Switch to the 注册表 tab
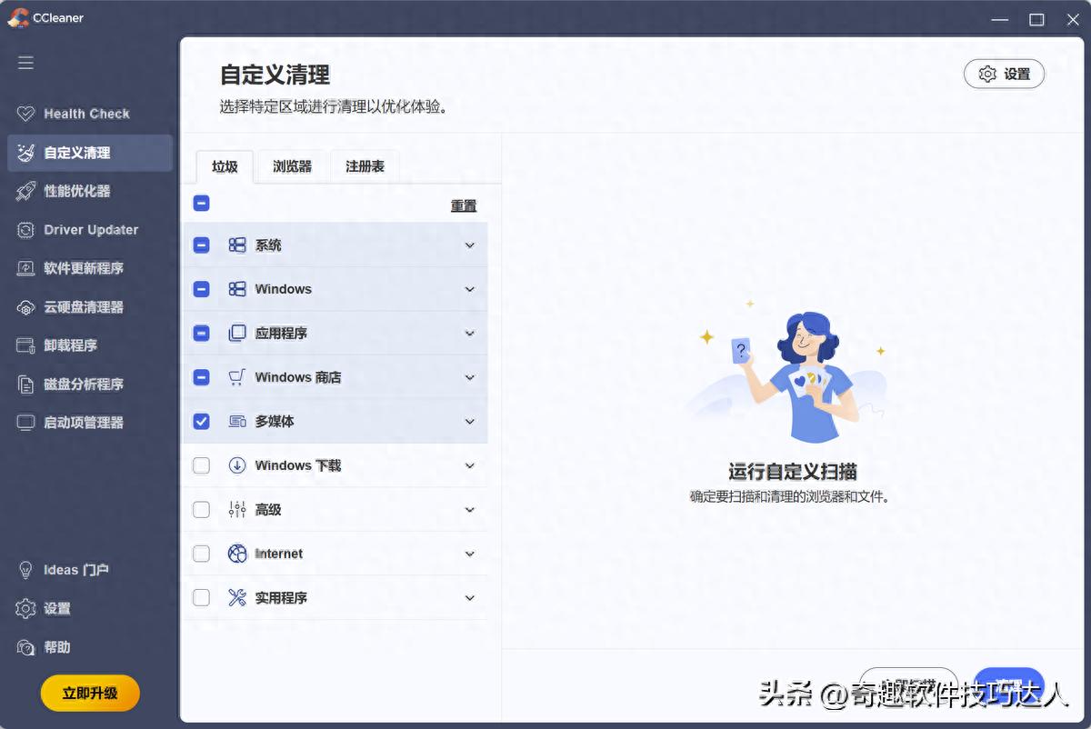 point(363,166)
